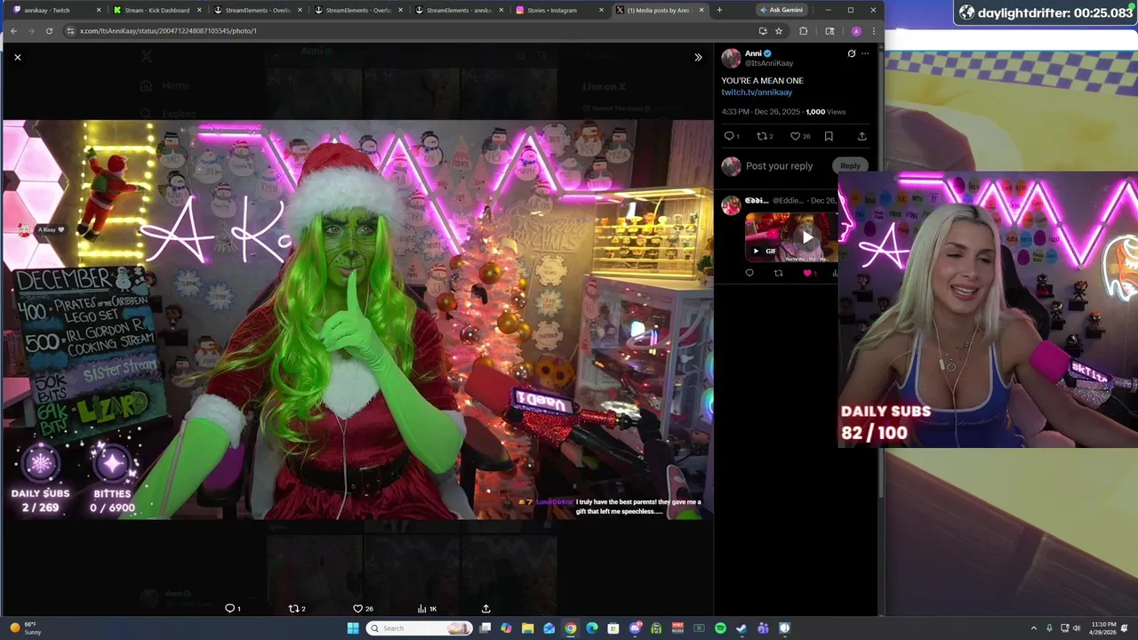Switch to the StreamElements - annikaay tab
The image size is (1138, 640).
coord(458,10)
